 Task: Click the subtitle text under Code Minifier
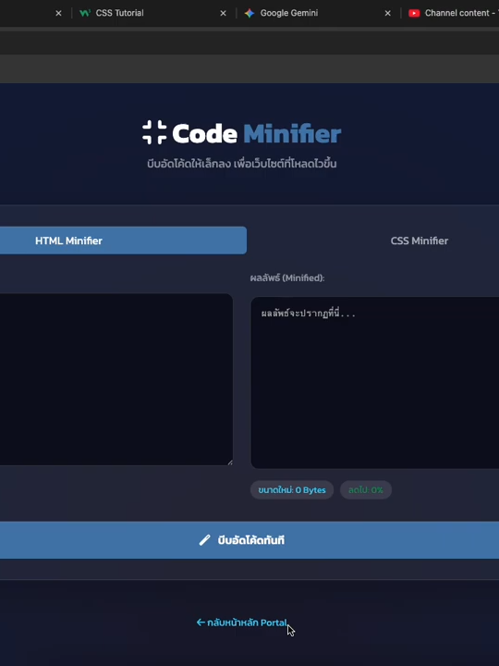click(242, 164)
